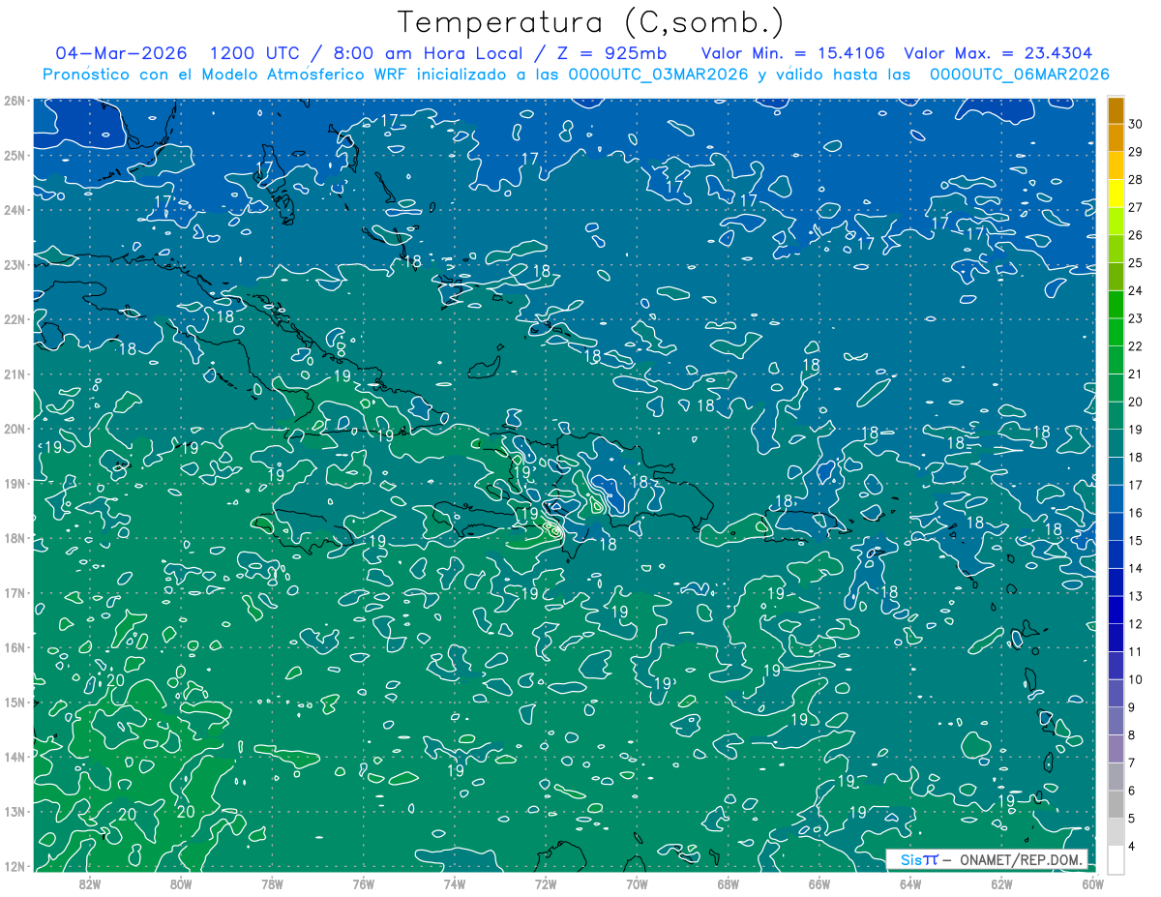Click the title 'Temperatura (C,somb.)'
Screen dimensions: 1161x897
click(590, 23)
